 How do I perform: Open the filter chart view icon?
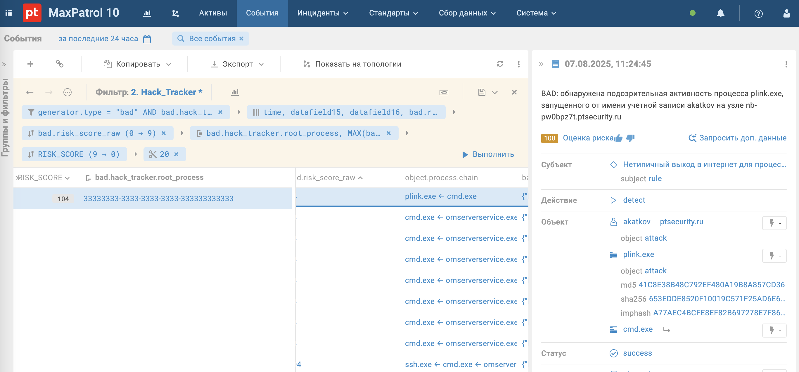click(235, 92)
